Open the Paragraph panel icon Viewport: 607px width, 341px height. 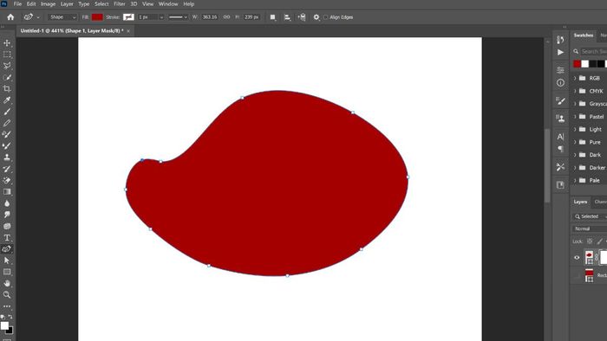pos(560,149)
